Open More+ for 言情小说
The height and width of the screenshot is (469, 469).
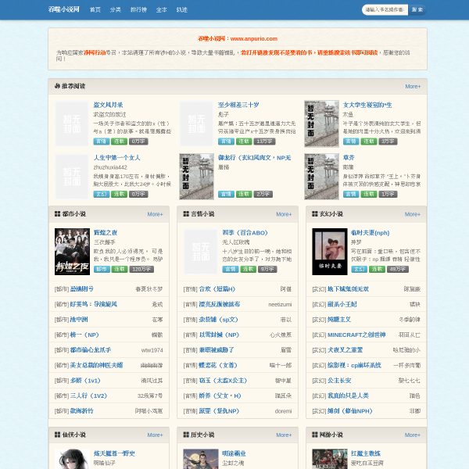point(284,214)
